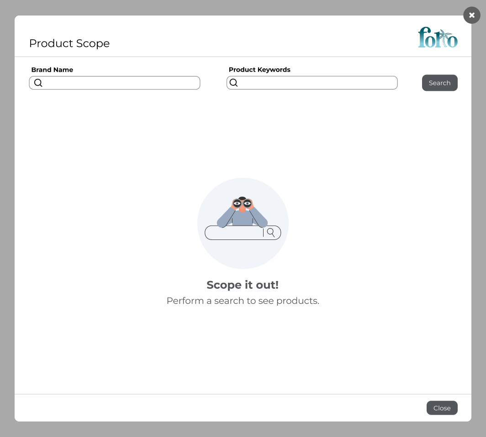Screen dimensions: 486x437
Task: Click the Product Keywords field label
Action: (259, 69)
